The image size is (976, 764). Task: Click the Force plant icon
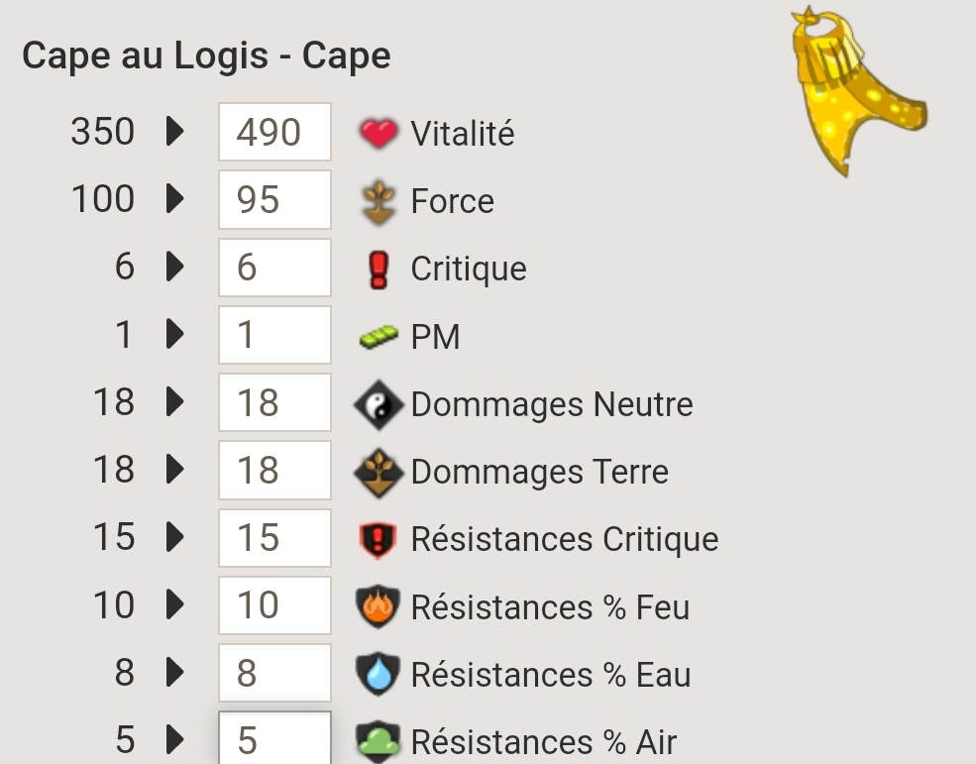(379, 202)
